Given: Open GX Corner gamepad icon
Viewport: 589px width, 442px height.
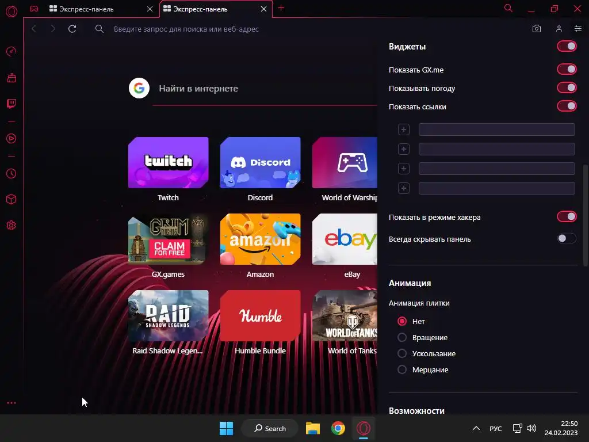Looking at the screenshot, I should tap(34, 9).
